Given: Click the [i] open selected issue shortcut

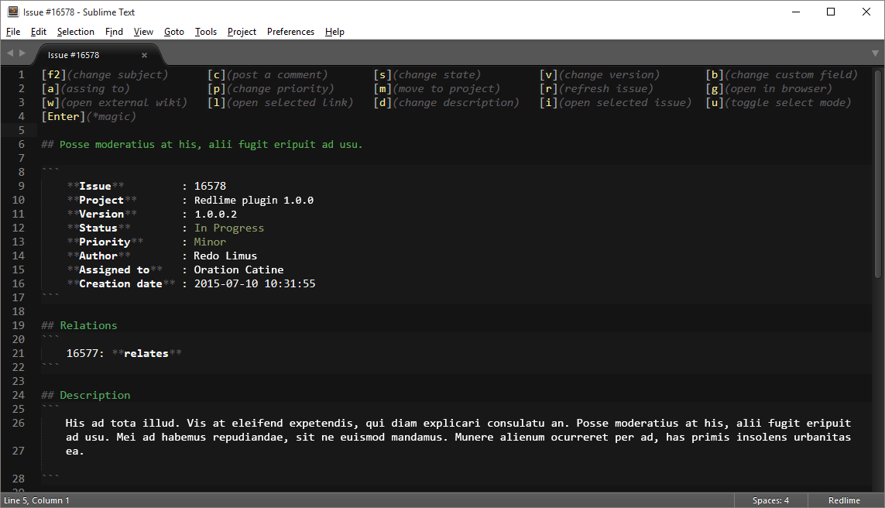Looking at the screenshot, I should [x=616, y=103].
